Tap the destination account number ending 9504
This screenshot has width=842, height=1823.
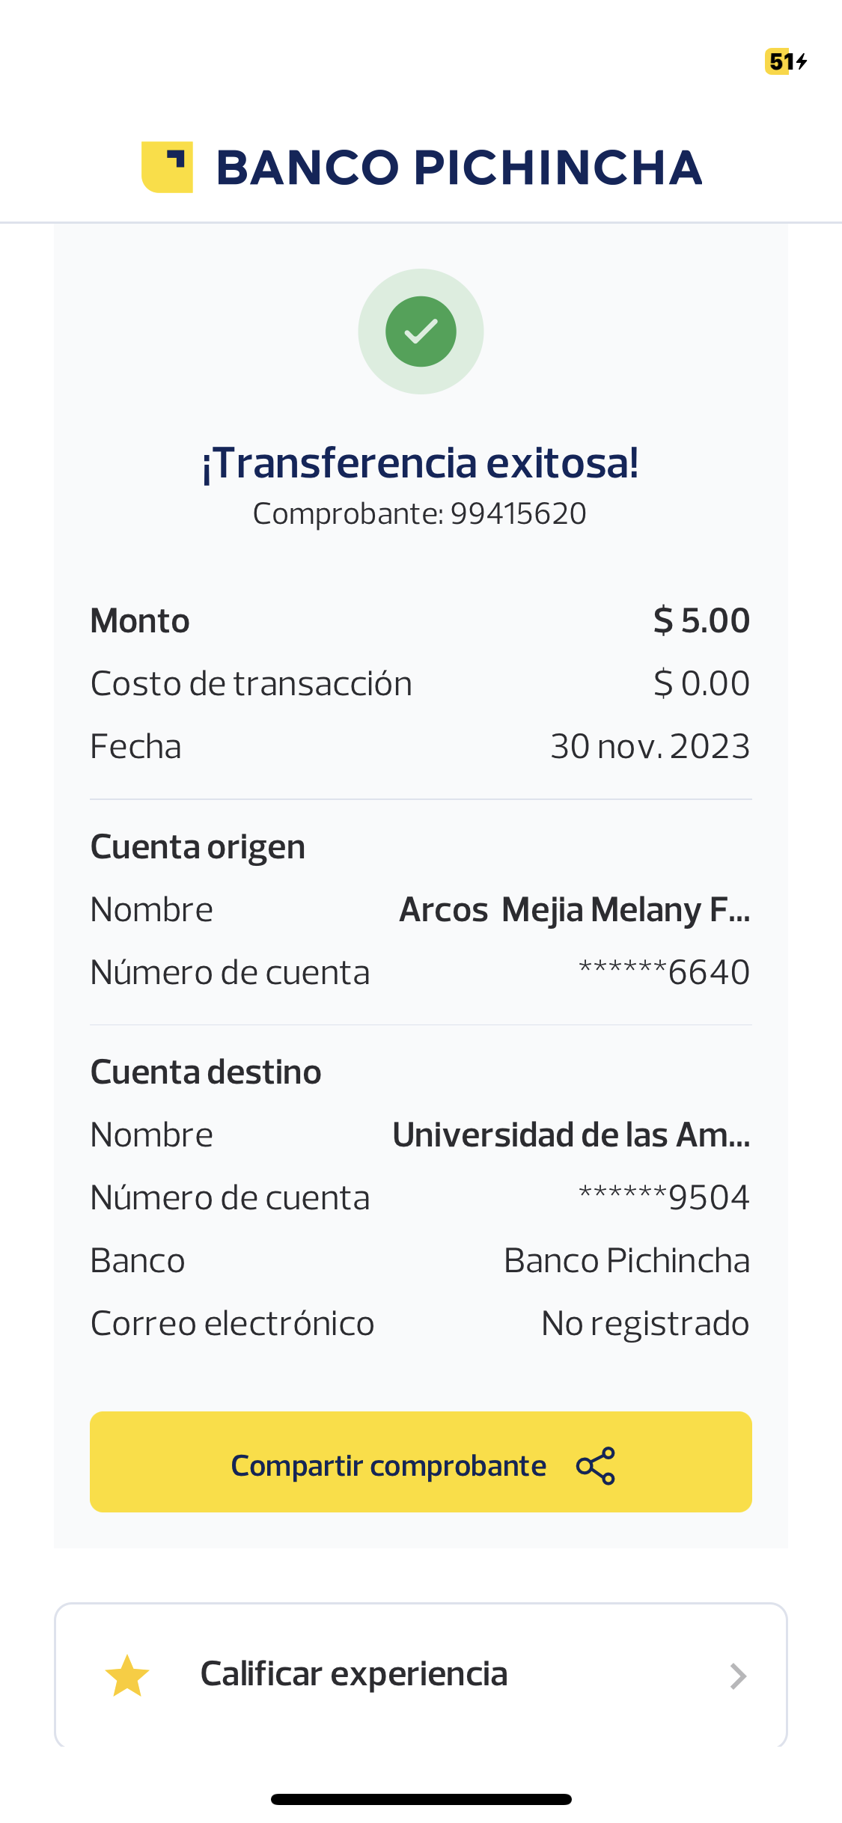pyautogui.click(x=664, y=1197)
